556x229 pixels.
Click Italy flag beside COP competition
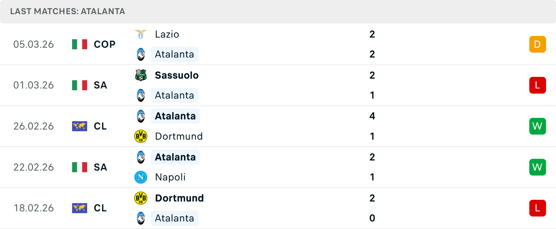[x=80, y=44]
